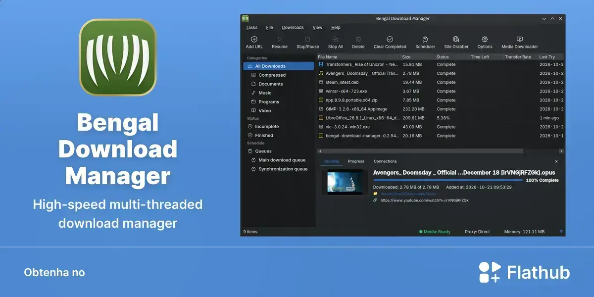The image size is (594, 297).
Task: Select npp.8.9.8.portable.x64.zip file
Action: pos(441,100)
